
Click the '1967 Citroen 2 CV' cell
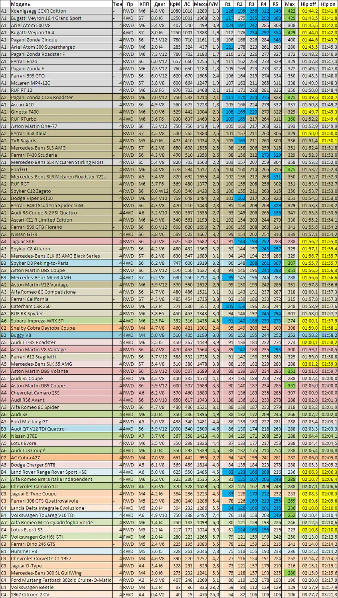[61, 594]
